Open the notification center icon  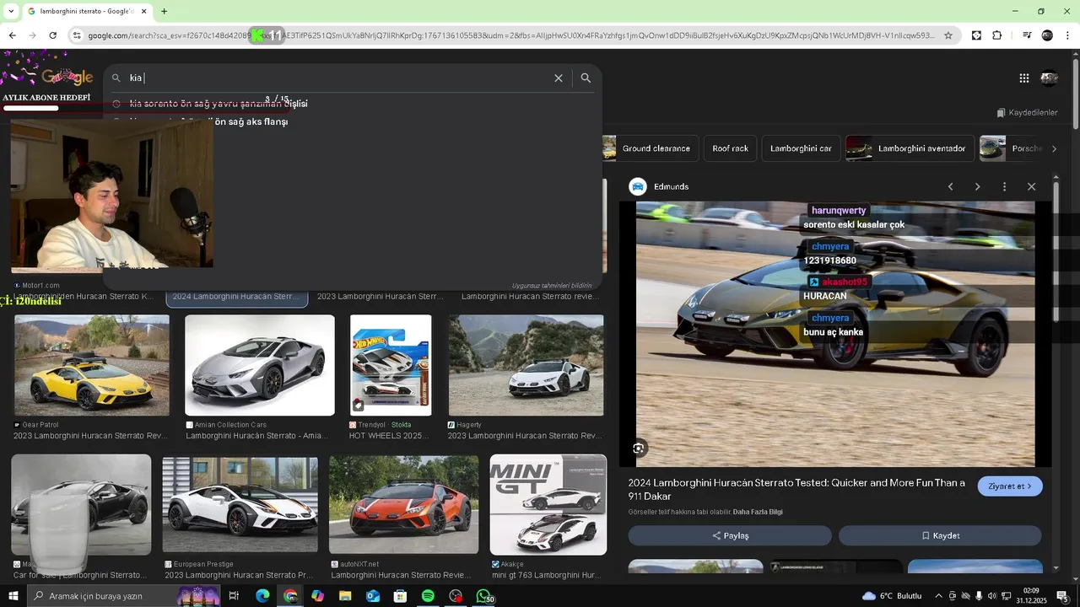coord(1062,596)
